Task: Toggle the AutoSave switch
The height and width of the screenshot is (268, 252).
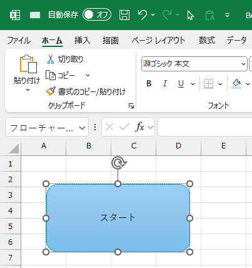Action: click(x=97, y=14)
